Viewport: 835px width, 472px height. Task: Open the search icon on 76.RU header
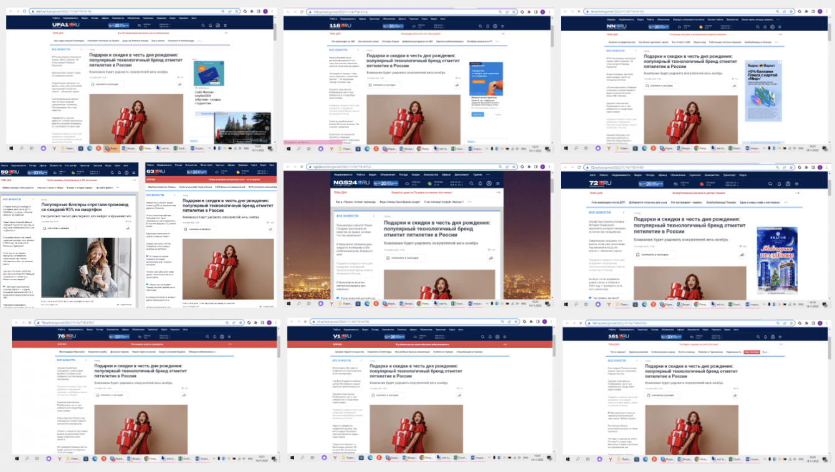(209, 337)
